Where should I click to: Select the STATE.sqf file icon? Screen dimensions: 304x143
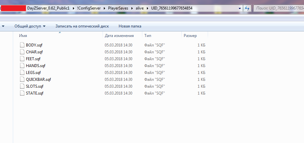(x=22, y=93)
